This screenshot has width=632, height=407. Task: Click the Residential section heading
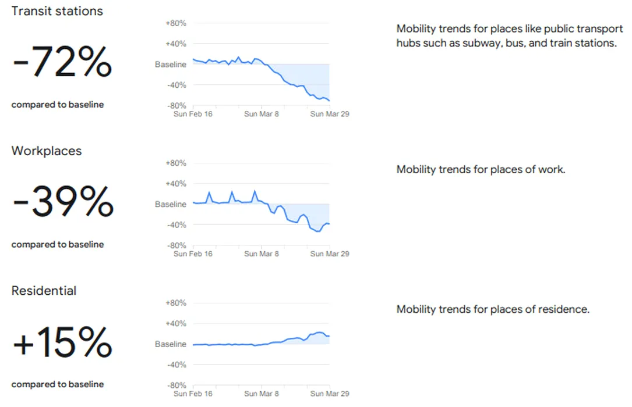point(44,291)
